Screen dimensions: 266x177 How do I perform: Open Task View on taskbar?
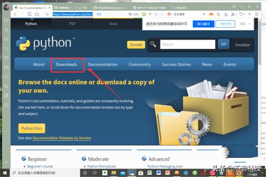[x=95, y=173]
